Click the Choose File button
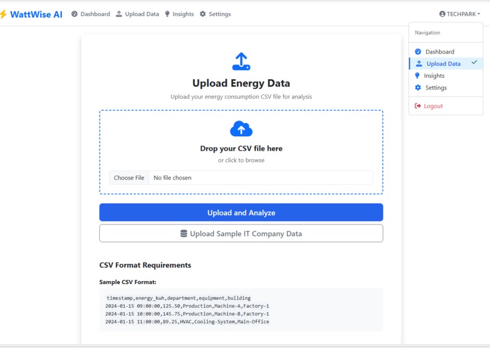 [x=129, y=178]
